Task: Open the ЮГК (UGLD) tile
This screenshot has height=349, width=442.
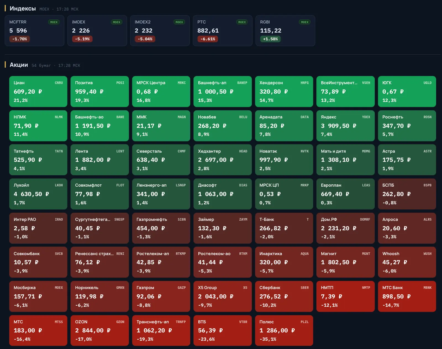Action: point(407,91)
